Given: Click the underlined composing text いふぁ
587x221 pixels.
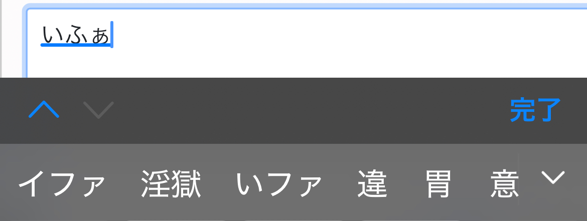Looking at the screenshot, I should 76,35.
